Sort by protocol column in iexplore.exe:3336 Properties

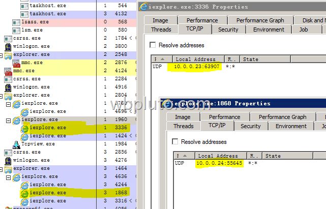click(x=162, y=59)
